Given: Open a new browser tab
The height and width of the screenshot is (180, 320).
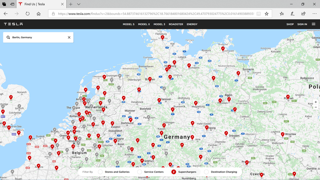Looking at the screenshot, I should point(71,4).
